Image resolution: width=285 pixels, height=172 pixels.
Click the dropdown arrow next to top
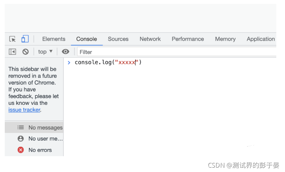click(x=51, y=51)
